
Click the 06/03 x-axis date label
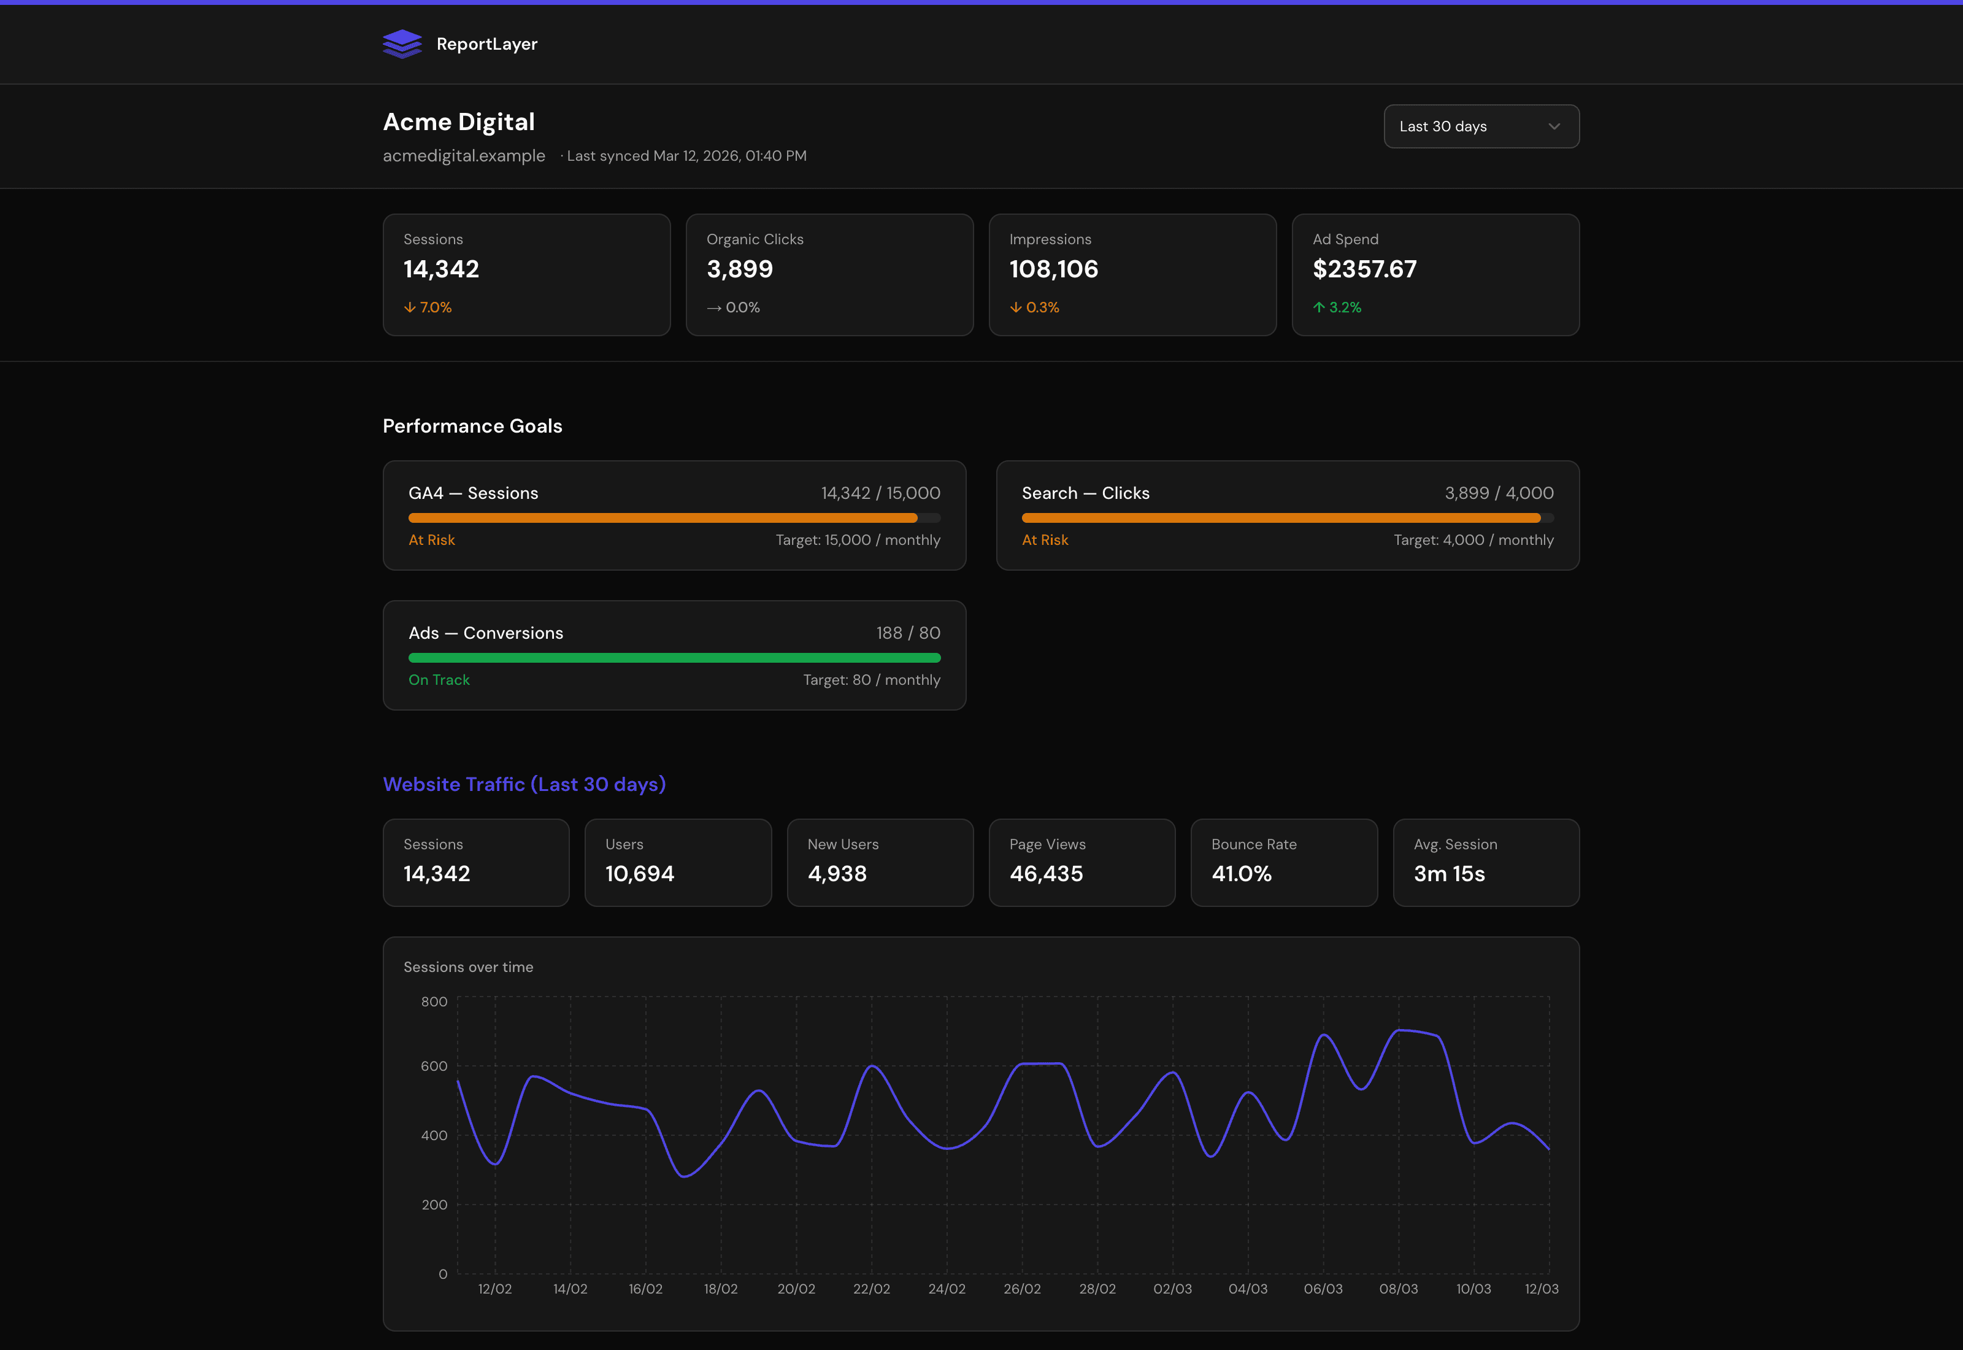[x=1323, y=1289]
